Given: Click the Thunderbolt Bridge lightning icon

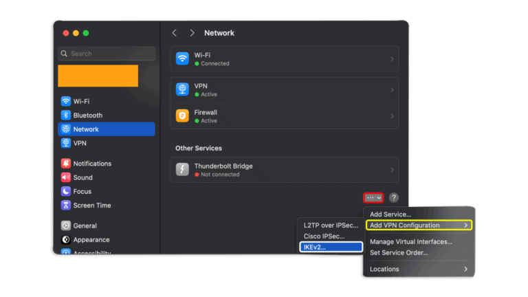Looking at the screenshot, I should tap(182, 169).
